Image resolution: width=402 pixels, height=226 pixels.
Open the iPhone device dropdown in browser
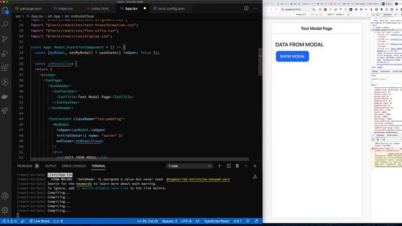click(x=301, y=14)
